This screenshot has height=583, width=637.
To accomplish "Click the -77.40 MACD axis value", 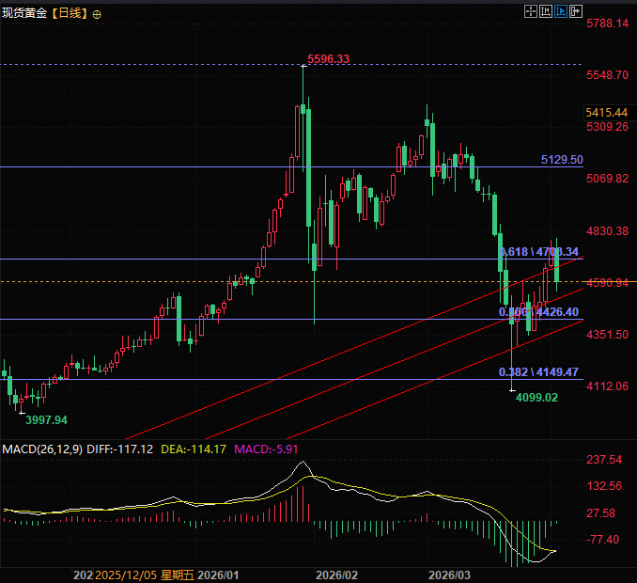I will tap(603, 540).
